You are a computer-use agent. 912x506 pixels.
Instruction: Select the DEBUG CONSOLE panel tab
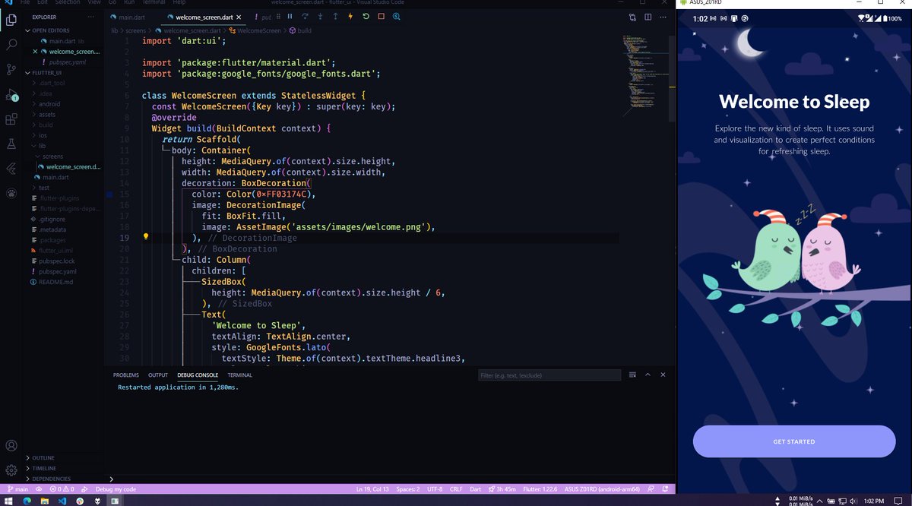(x=198, y=375)
